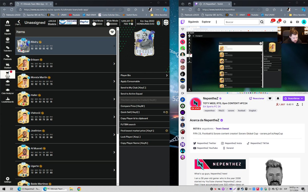308x192 pixels.
Task: Go back from the Unassigned screen
Action: pos(19,22)
